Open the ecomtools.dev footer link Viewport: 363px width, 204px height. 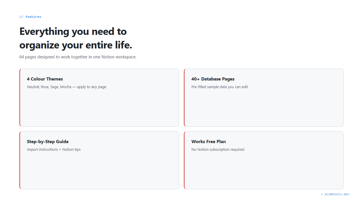pos(337,194)
